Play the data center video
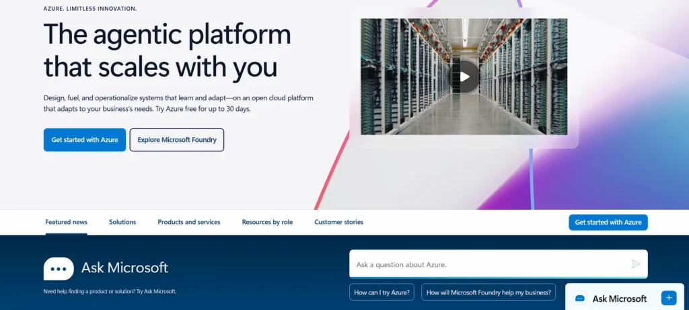This screenshot has width=689, height=310. tap(464, 77)
